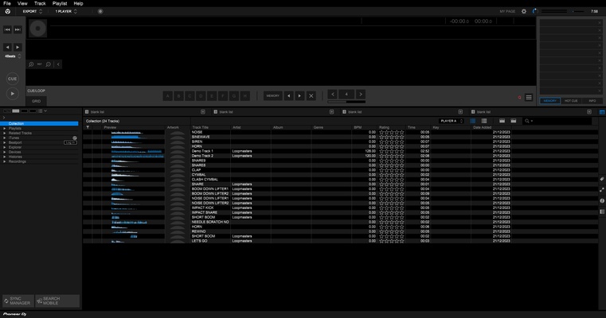Click the track filter funnel icon
Screen dimensions: 606x318
tap(88, 127)
